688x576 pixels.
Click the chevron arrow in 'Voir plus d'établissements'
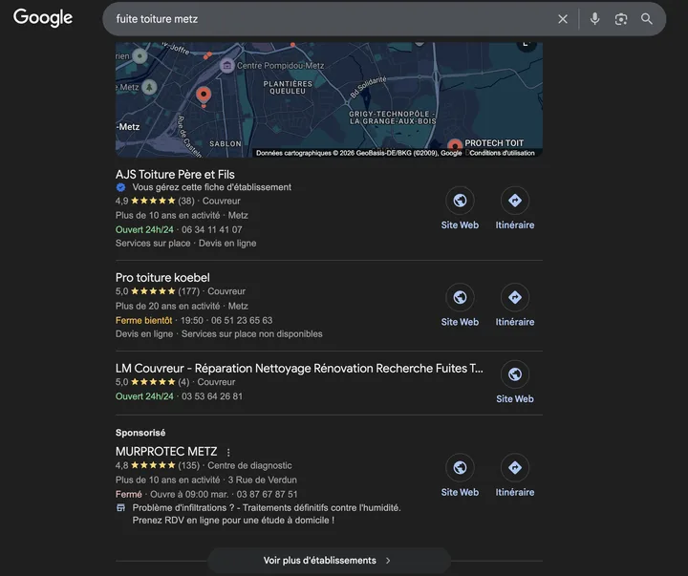pyautogui.click(x=387, y=560)
